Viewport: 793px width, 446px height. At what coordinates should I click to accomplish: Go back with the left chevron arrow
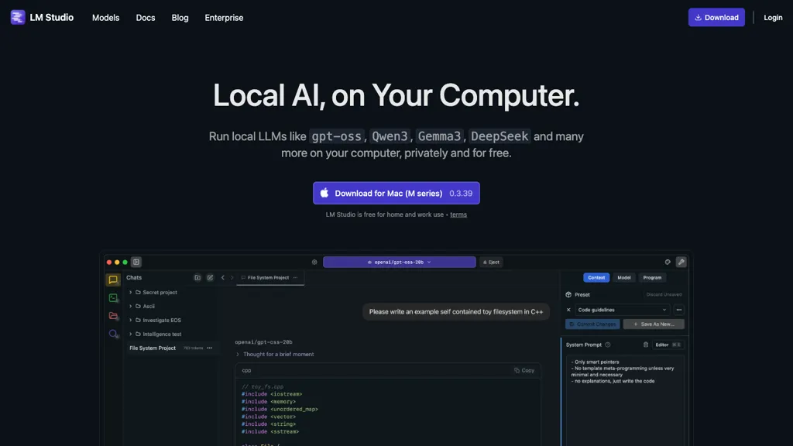point(222,278)
